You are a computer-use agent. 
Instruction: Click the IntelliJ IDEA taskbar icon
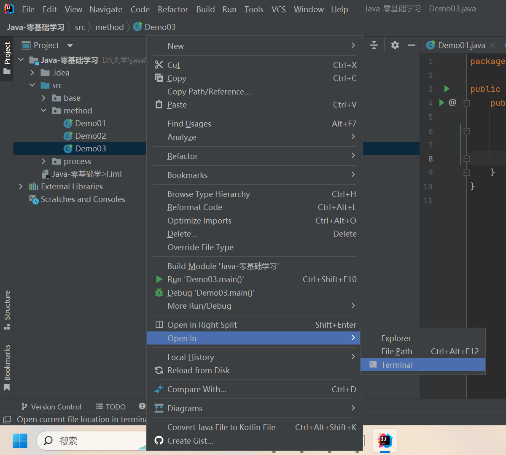pos(385,441)
